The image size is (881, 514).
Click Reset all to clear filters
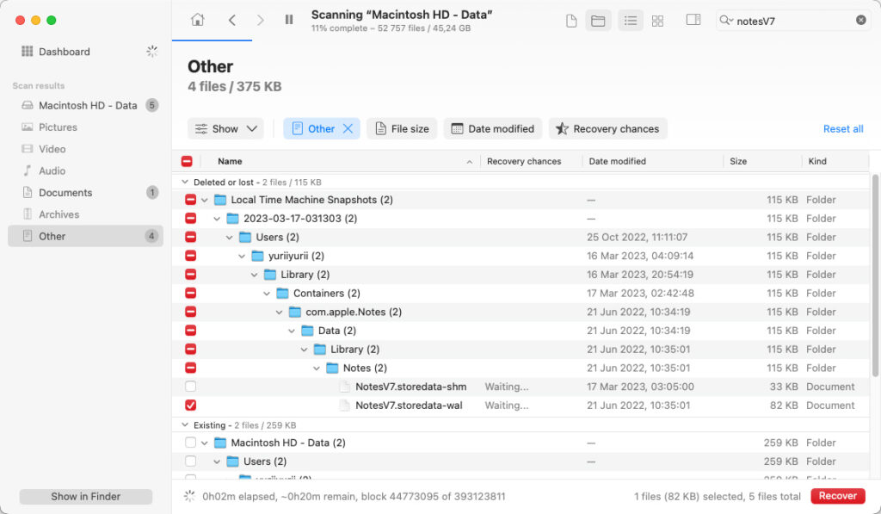point(842,128)
